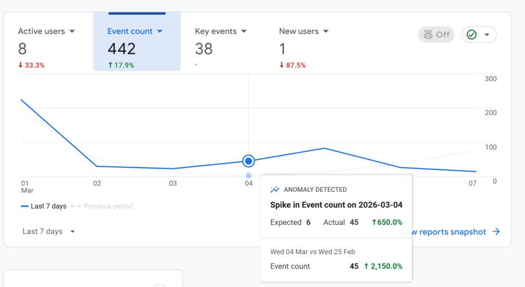Click the arrow icon beside View reports snapshot
The height and width of the screenshot is (287, 525).
point(496,232)
